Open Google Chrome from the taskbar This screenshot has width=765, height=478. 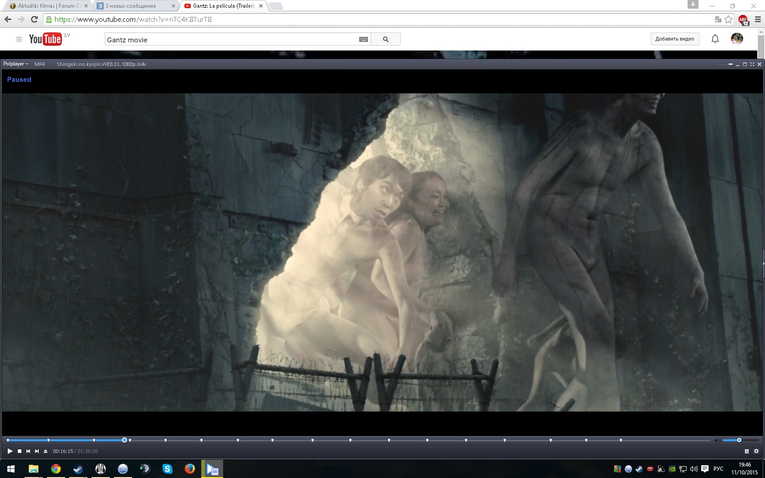point(56,469)
